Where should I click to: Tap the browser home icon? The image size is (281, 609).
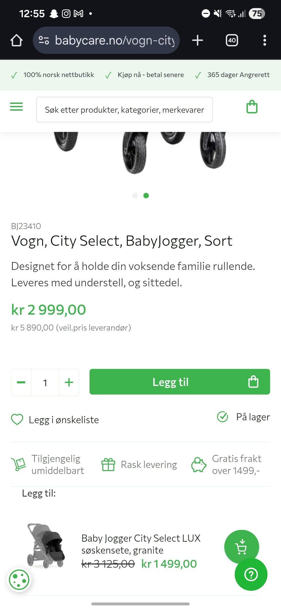click(17, 40)
